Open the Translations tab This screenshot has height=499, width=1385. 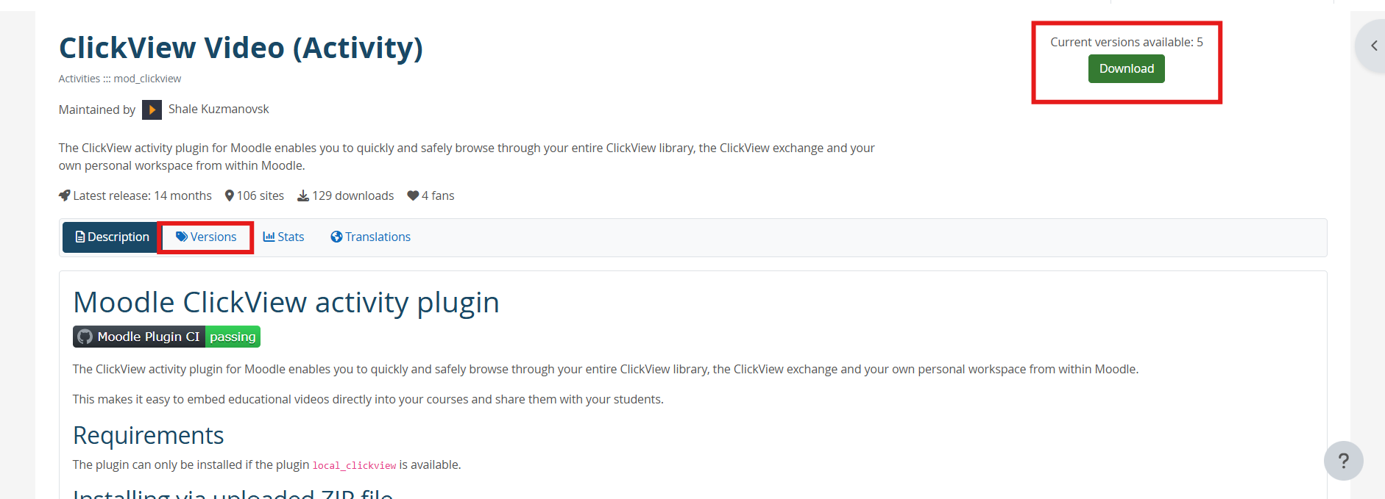[371, 237]
